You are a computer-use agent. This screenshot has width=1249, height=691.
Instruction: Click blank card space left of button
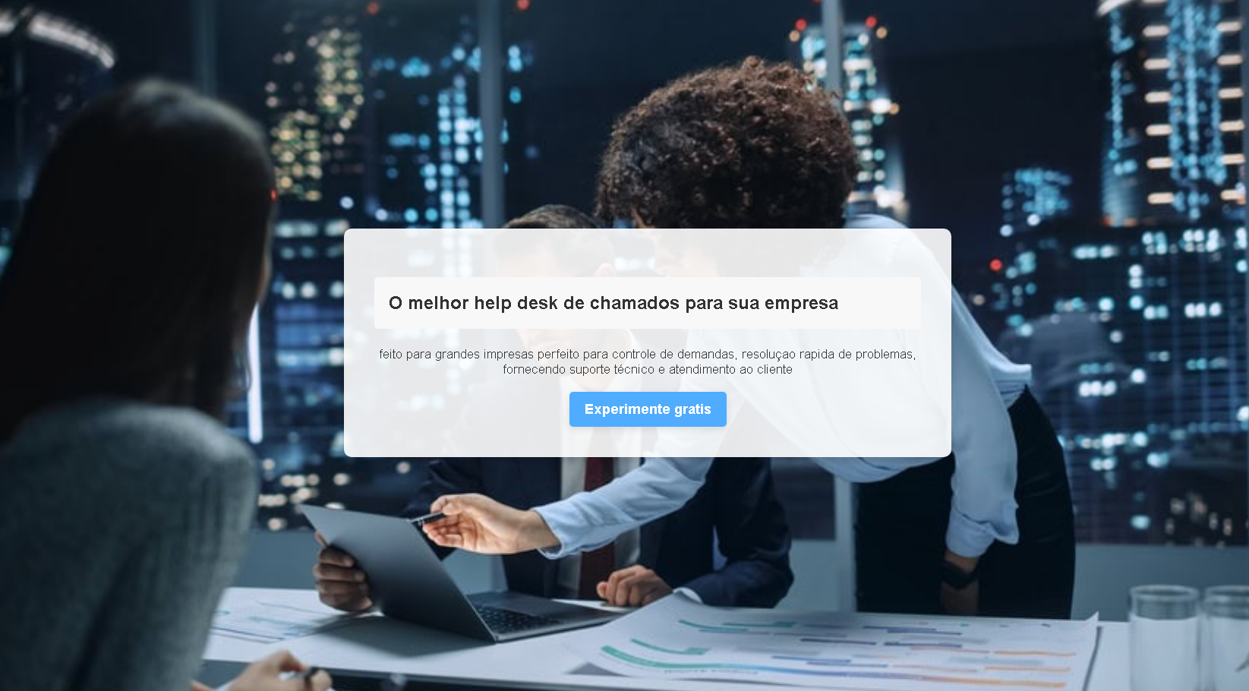[x=456, y=409]
